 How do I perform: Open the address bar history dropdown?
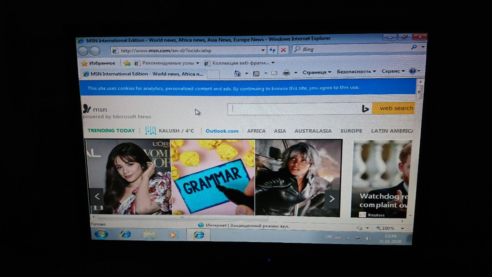[263, 50]
